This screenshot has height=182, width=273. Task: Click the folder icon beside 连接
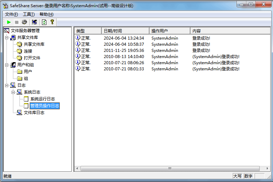(x=19, y=51)
